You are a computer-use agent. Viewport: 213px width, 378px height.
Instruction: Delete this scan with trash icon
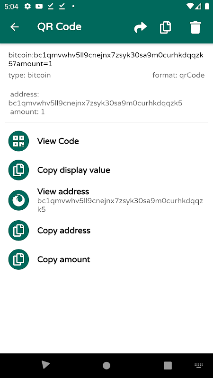[x=195, y=27]
